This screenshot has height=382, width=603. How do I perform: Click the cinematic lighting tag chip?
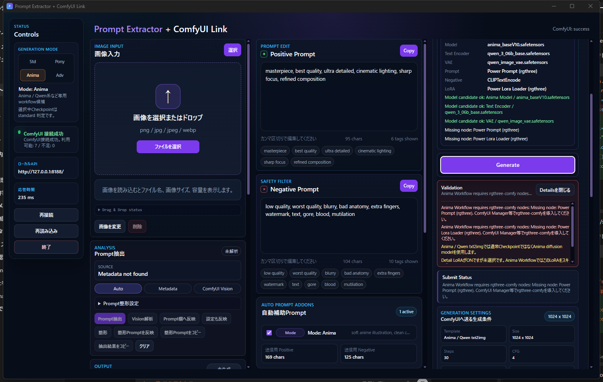(375, 151)
